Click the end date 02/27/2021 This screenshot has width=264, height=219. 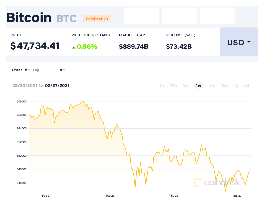(x=57, y=85)
